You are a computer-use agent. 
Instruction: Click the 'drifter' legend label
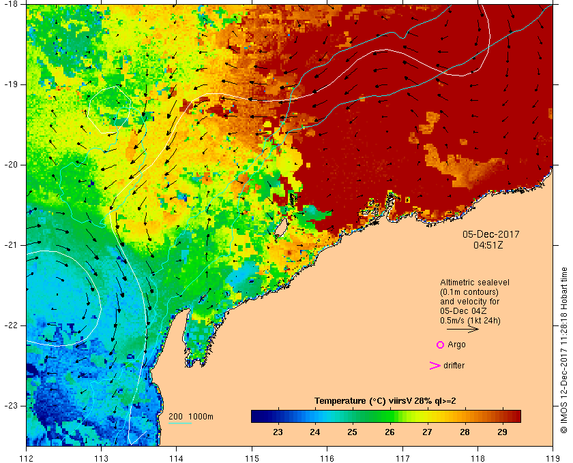coord(454,365)
